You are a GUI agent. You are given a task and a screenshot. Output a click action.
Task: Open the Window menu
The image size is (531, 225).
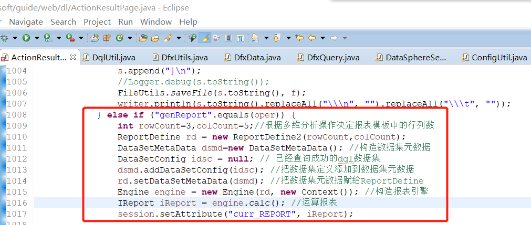click(x=156, y=22)
